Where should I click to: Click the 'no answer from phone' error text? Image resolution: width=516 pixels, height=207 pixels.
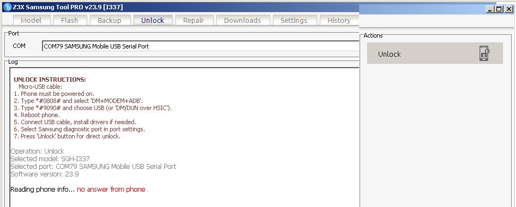111,190
